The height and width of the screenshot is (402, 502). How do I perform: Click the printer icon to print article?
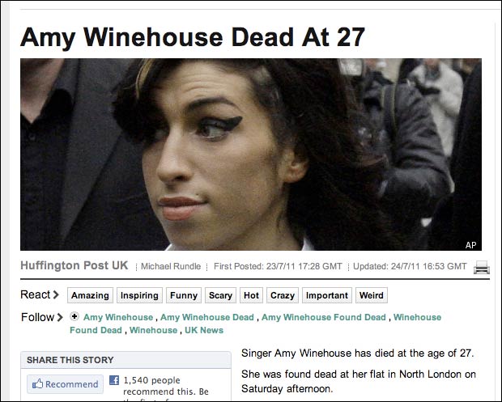click(482, 267)
